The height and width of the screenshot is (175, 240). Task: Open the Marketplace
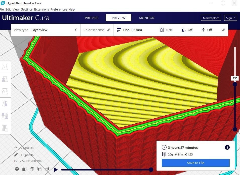211,18
